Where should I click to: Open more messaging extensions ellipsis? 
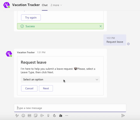(x=67, y=115)
